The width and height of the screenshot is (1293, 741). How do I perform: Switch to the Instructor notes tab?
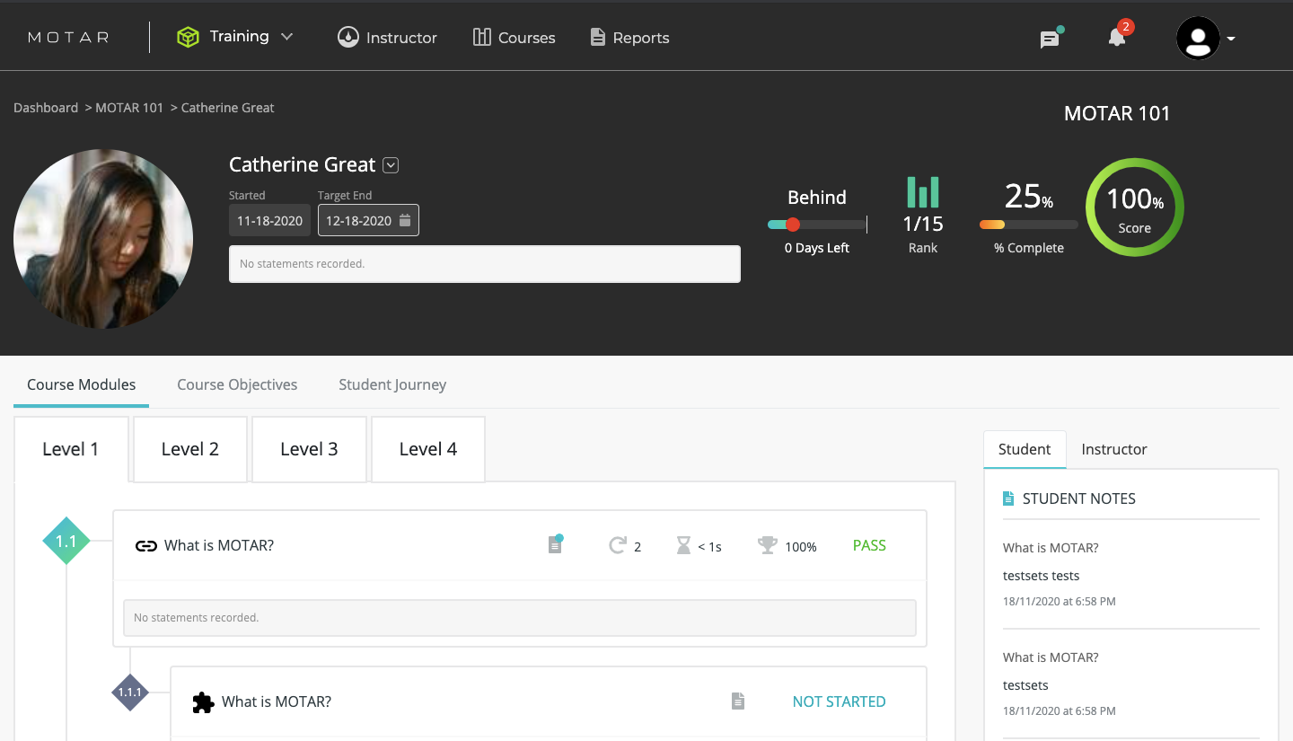pos(1114,449)
